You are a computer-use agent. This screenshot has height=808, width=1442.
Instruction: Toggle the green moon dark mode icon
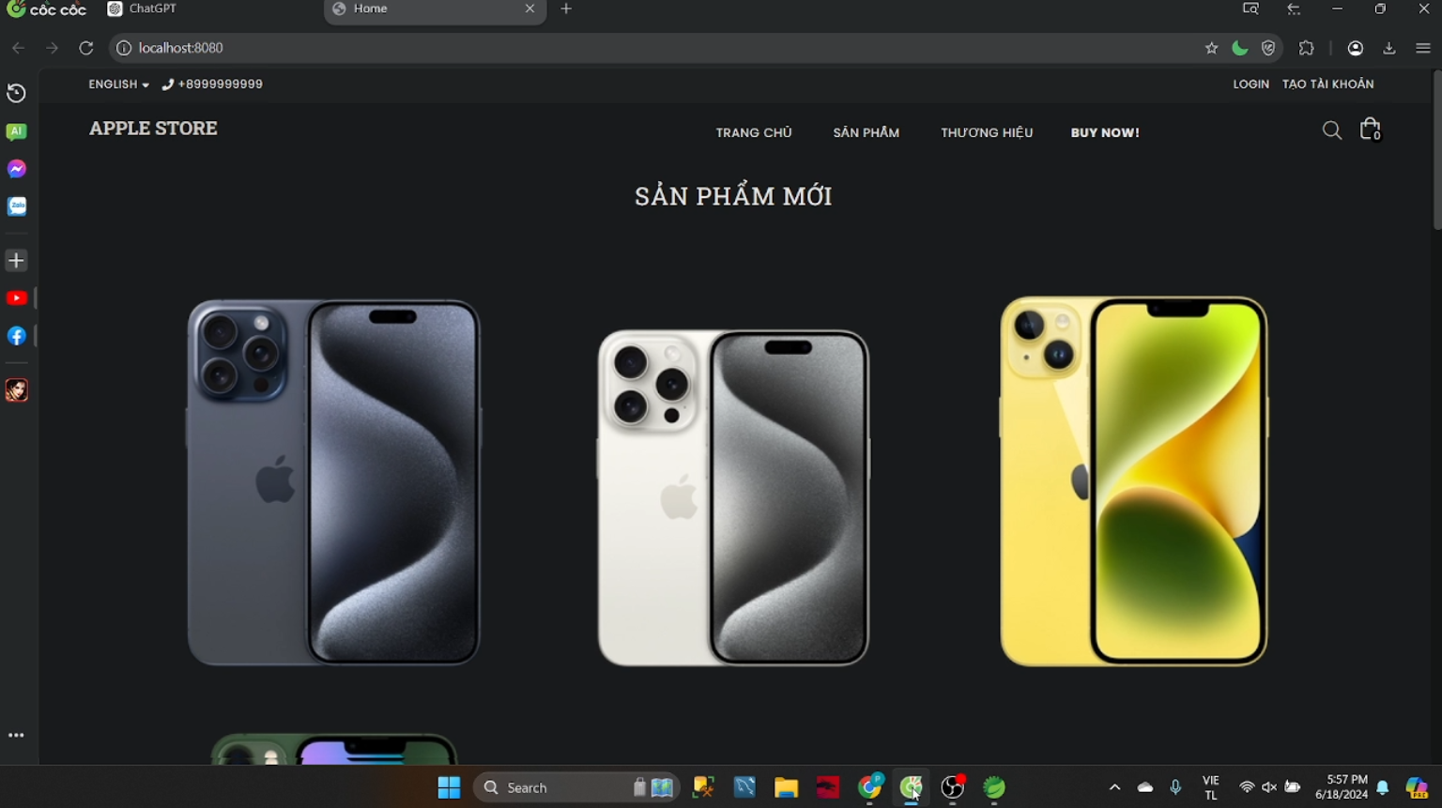(x=1240, y=48)
